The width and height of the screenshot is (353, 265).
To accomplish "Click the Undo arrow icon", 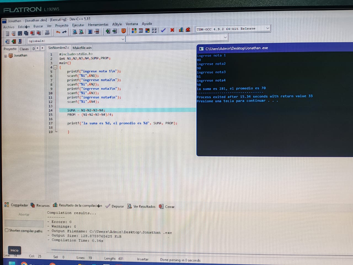I will coord(58,32).
